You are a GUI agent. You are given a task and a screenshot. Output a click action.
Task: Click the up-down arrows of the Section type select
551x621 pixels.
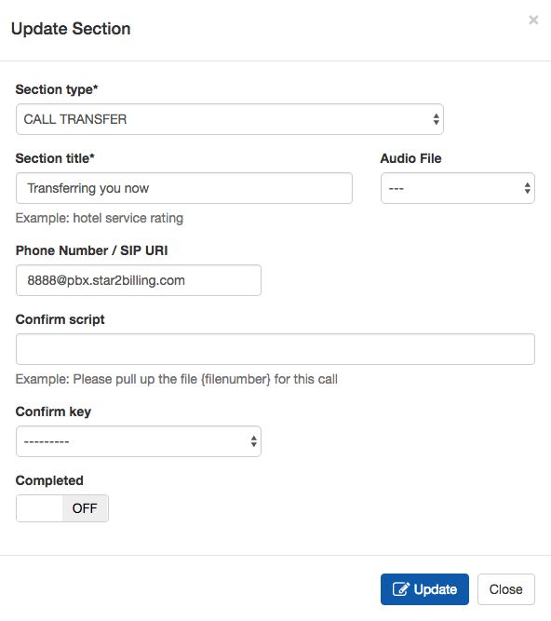click(x=436, y=119)
